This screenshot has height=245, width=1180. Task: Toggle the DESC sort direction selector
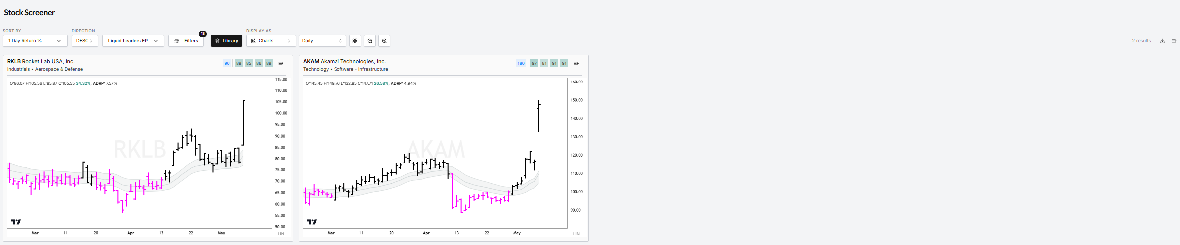click(x=85, y=41)
